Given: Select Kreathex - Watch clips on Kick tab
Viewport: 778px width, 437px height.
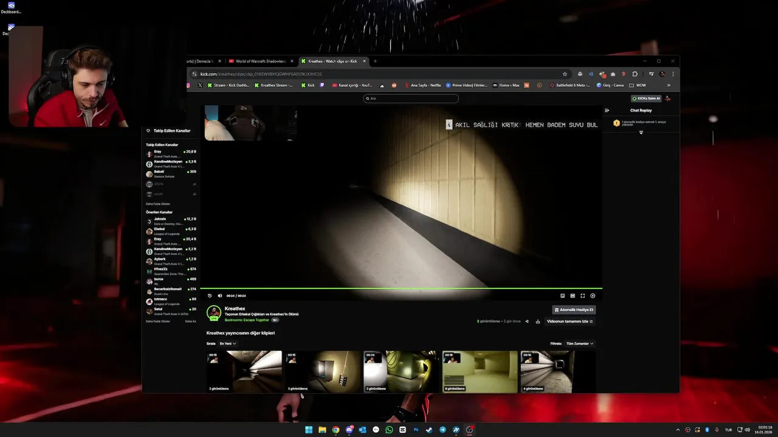Looking at the screenshot, I should click(334, 61).
